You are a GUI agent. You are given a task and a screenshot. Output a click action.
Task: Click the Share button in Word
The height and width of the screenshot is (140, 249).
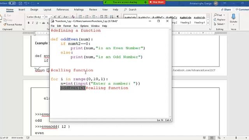point(226,9)
